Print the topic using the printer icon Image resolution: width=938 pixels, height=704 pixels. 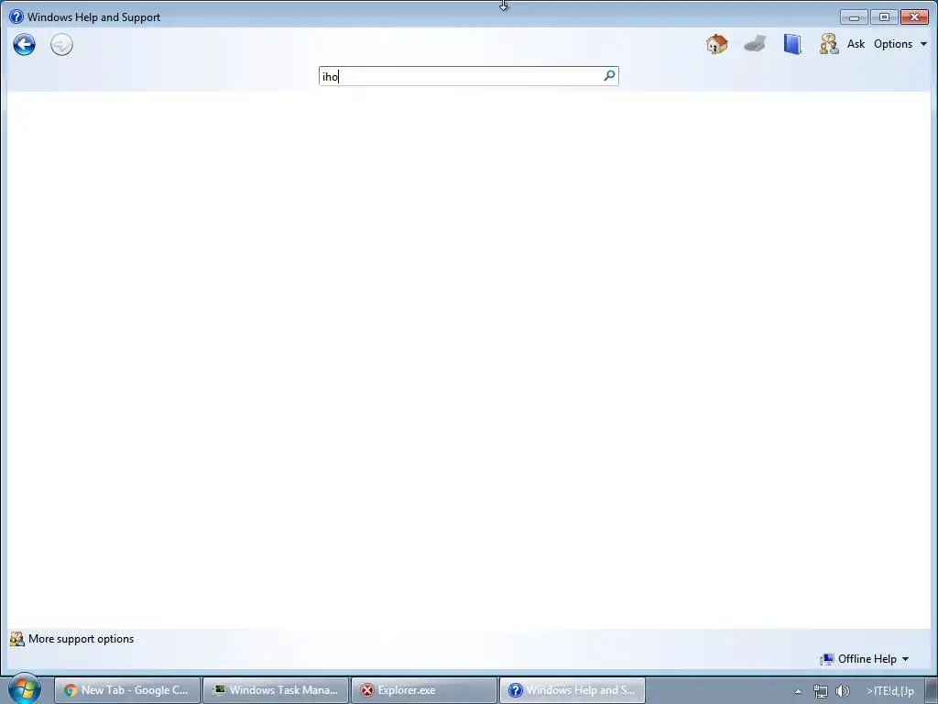pos(755,44)
